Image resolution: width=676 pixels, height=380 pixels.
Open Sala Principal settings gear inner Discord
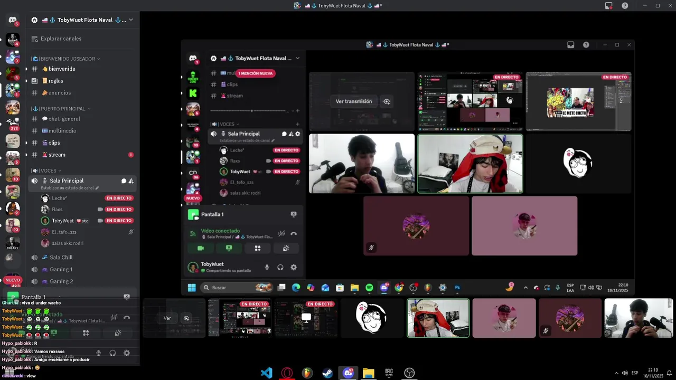tap(298, 134)
